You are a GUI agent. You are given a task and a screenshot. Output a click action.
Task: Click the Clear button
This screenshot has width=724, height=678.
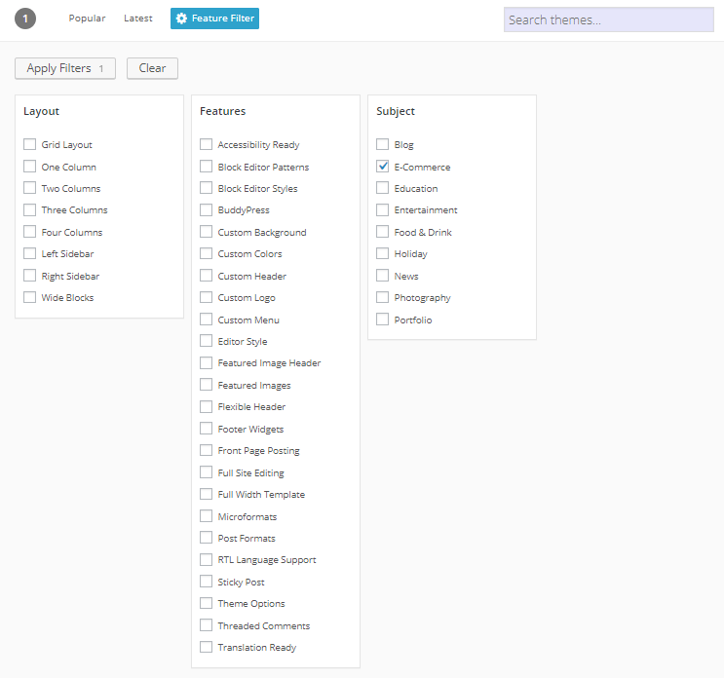(x=152, y=68)
